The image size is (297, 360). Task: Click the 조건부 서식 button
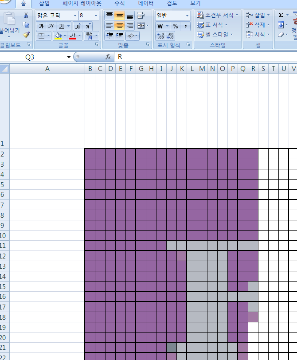point(217,15)
